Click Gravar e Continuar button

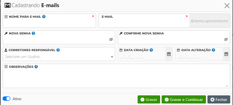184,99
